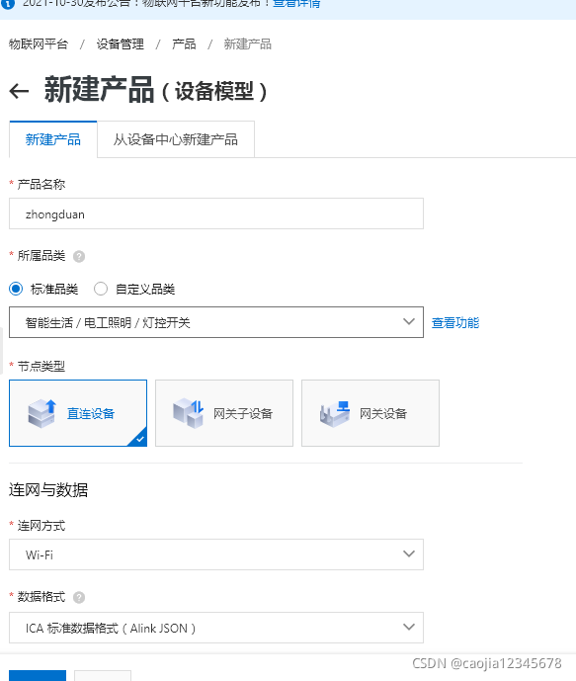
Task: Open the help icon next to 所属品类
Action: tap(79, 256)
